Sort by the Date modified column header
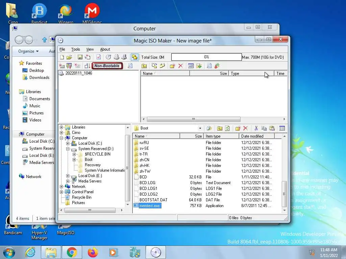The height and width of the screenshot is (259, 346). pyautogui.click(x=257, y=136)
